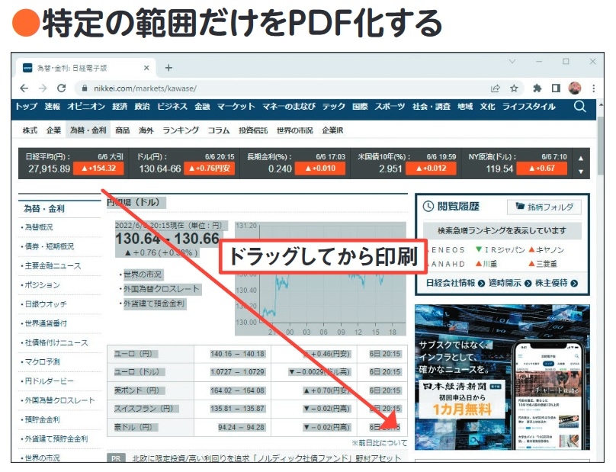Open the ライフスタイル navigation item

pyautogui.click(x=529, y=107)
